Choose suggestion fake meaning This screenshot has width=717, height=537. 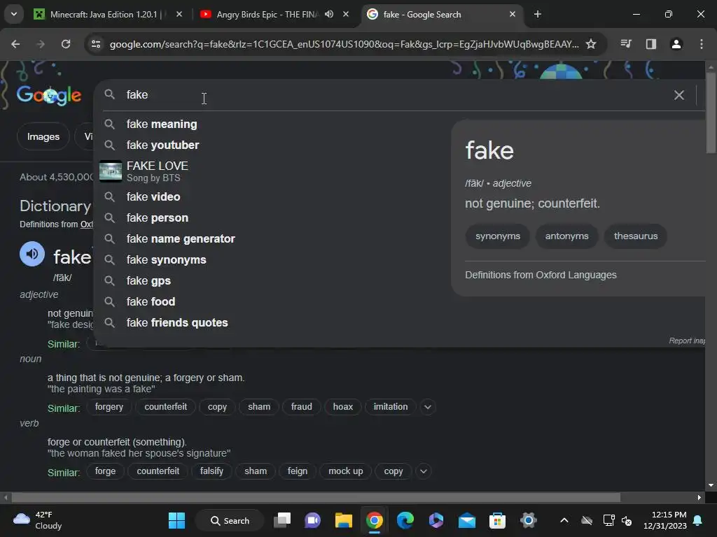click(x=162, y=124)
